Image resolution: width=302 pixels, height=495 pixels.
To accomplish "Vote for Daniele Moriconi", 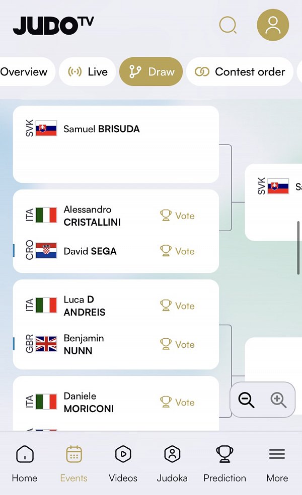I will point(177,402).
